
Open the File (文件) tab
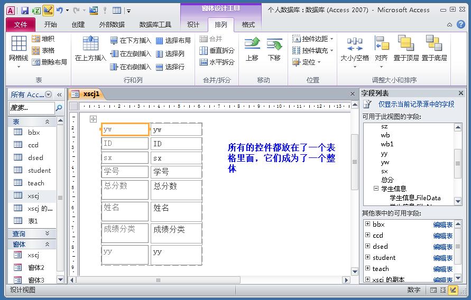pos(21,24)
